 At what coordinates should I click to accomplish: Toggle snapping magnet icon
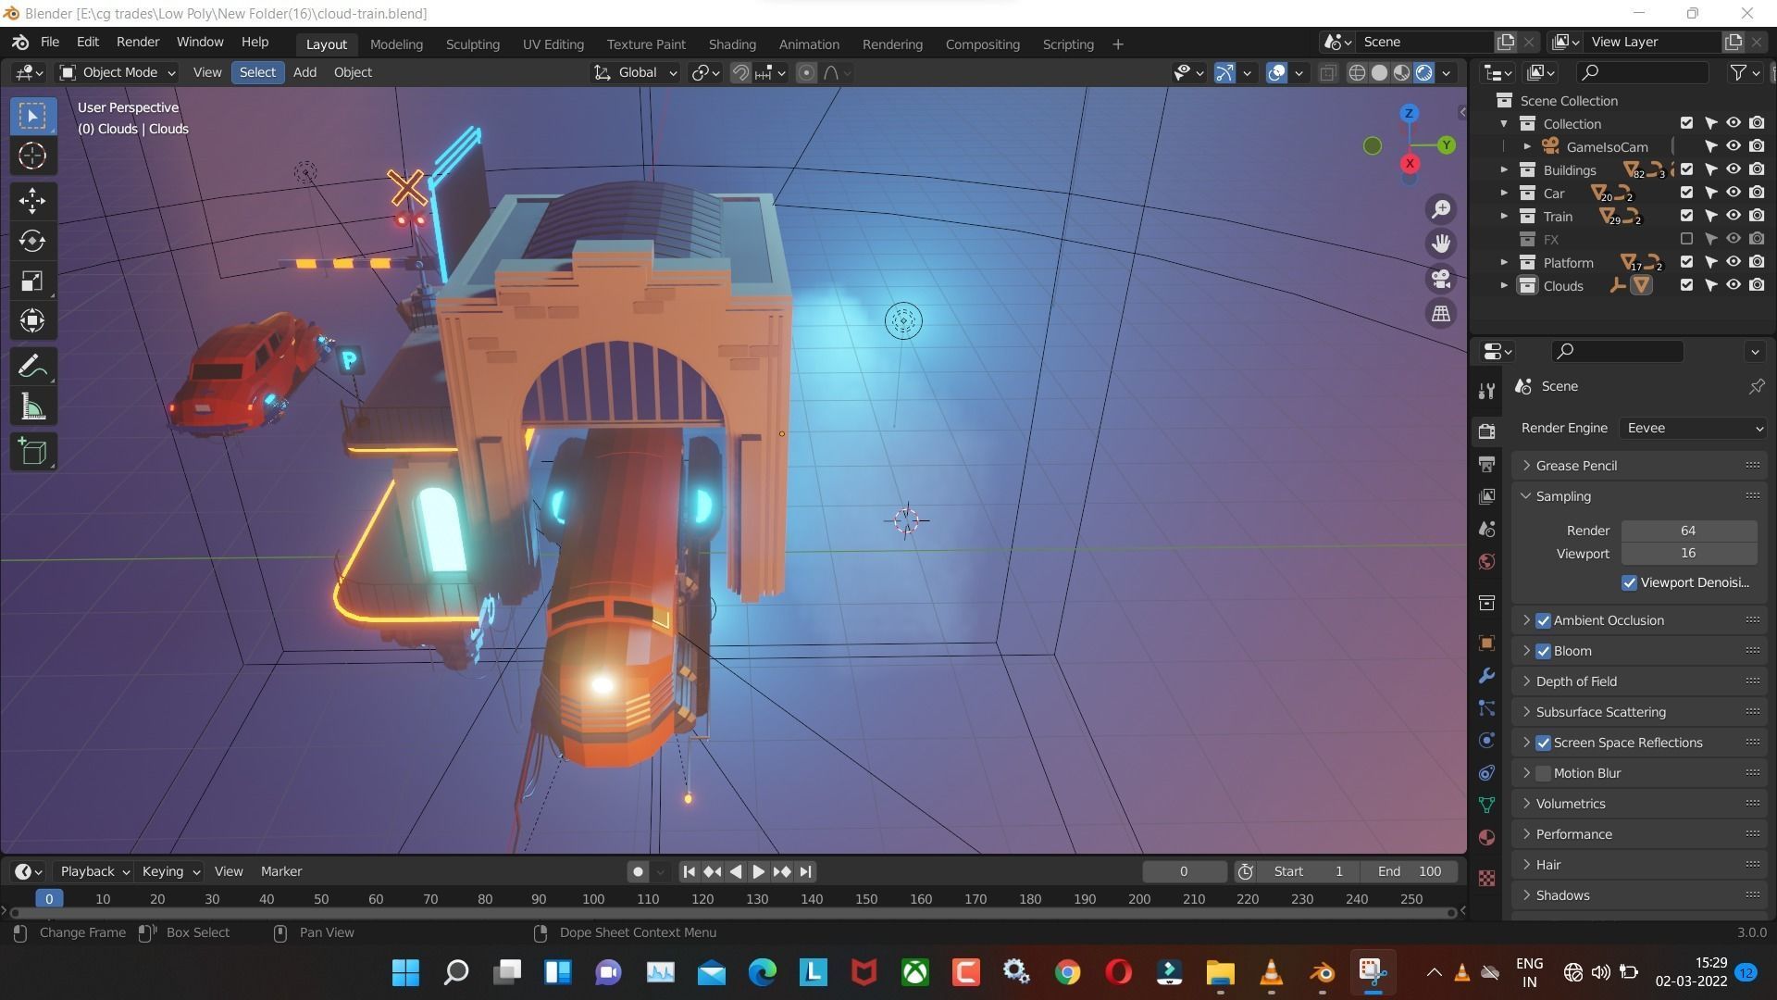point(740,72)
